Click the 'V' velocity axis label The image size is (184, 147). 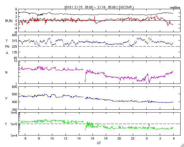6,98
